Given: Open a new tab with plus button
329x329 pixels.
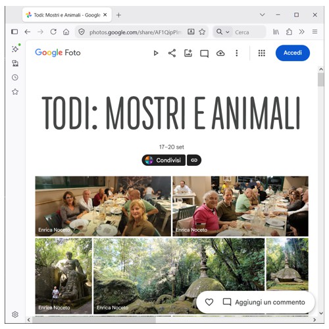Looking at the screenshot, I should (118, 15).
